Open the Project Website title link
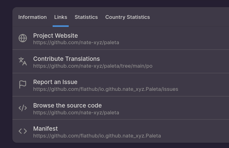Viewport: 229px width, 148px height. coord(55,36)
